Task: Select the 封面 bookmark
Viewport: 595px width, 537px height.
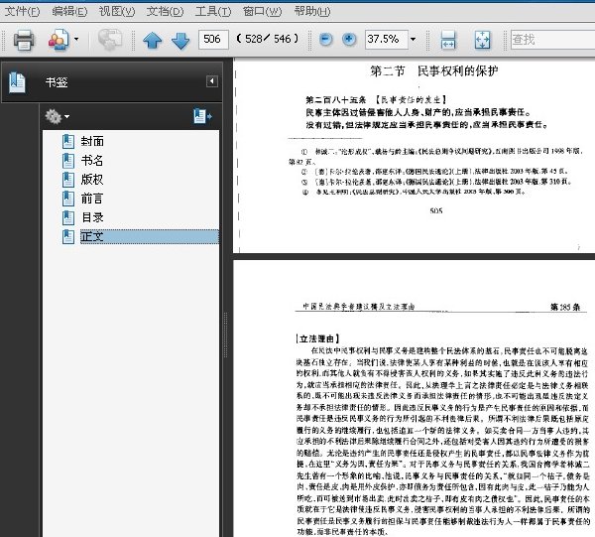Action: pyautogui.click(x=92, y=141)
